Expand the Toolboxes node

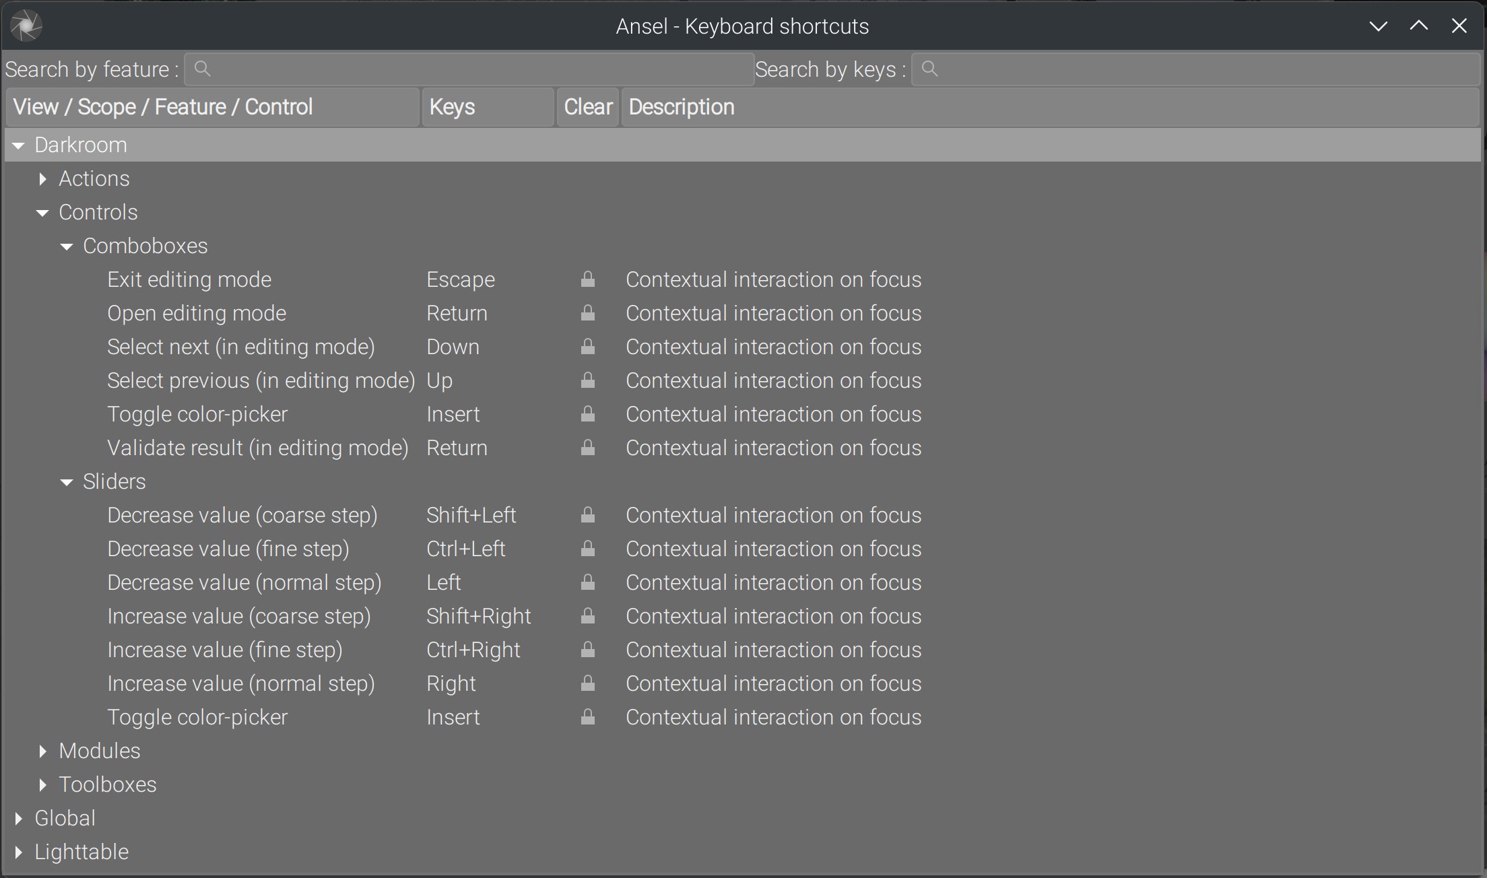click(43, 784)
